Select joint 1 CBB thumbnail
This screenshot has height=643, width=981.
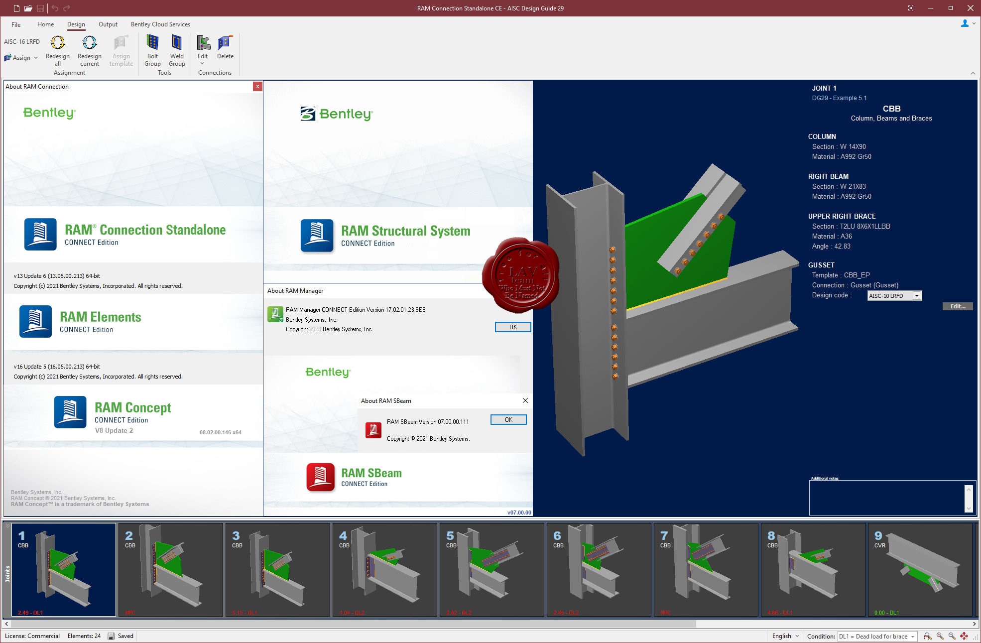64,570
